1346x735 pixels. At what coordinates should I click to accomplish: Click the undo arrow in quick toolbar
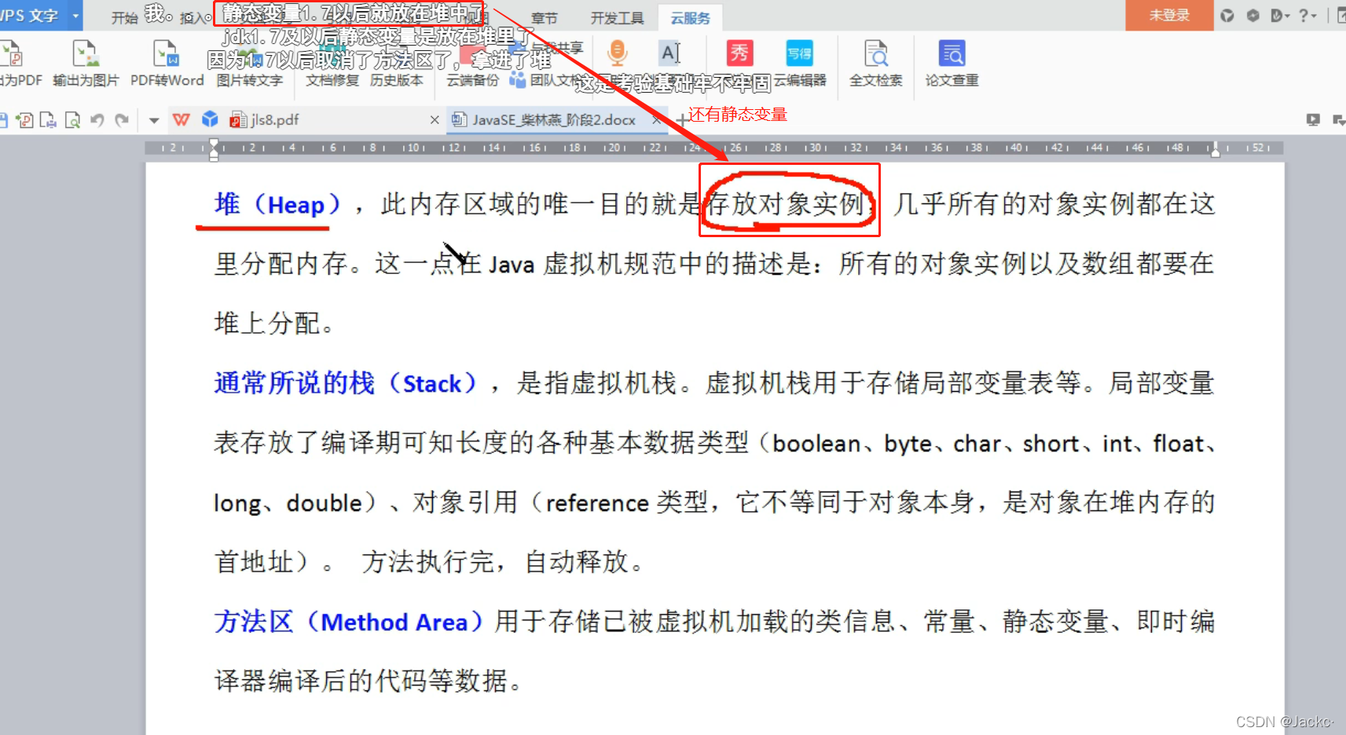pos(97,120)
